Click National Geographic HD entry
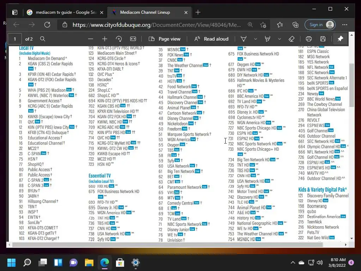This screenshot has width=361, height=271. coord(257,223)
